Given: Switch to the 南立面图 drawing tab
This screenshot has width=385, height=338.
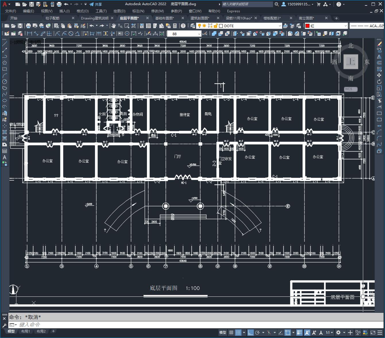Looking at the screenshot, I should 306,18.
